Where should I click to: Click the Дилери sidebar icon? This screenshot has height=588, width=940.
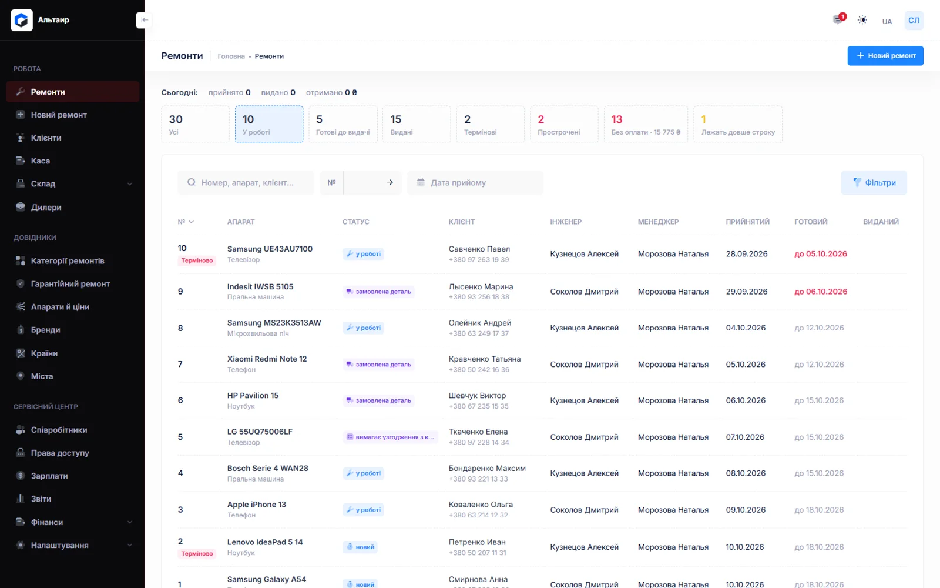(x=21, y=207)
